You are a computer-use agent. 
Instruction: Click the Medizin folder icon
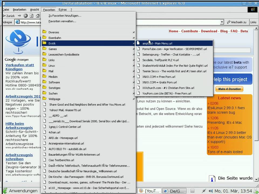pos(45,76)
